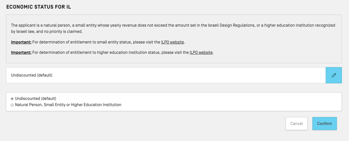Click the label text of the Natural Person option

68,105
